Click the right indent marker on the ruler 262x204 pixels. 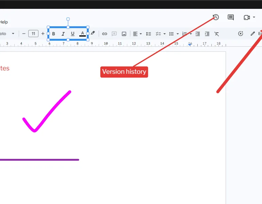tap(190, 45)
